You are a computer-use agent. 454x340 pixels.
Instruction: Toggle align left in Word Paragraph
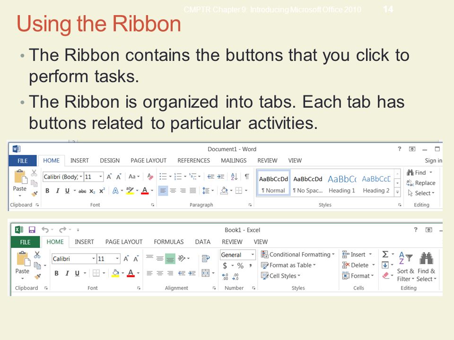point(163,190)
